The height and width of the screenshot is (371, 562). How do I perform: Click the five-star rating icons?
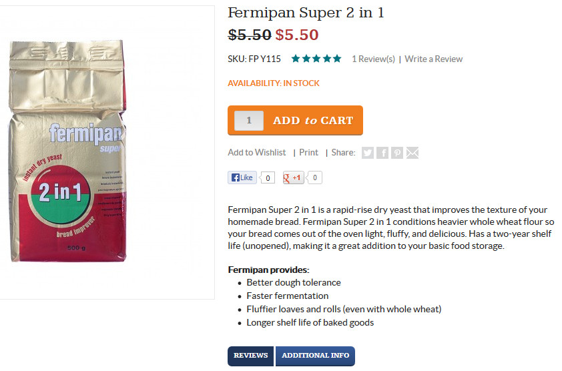point(316,59)
